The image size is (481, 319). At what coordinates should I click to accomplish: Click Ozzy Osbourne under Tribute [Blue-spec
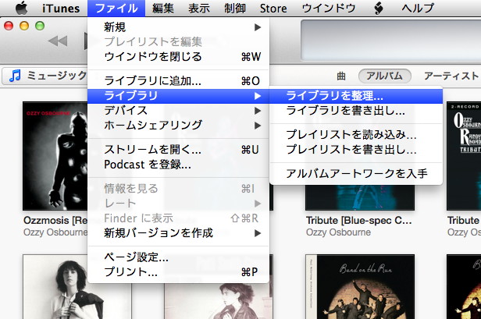point(338,232)
